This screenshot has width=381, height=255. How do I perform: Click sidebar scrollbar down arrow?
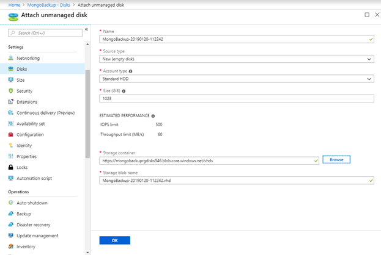tap(87, 253)
